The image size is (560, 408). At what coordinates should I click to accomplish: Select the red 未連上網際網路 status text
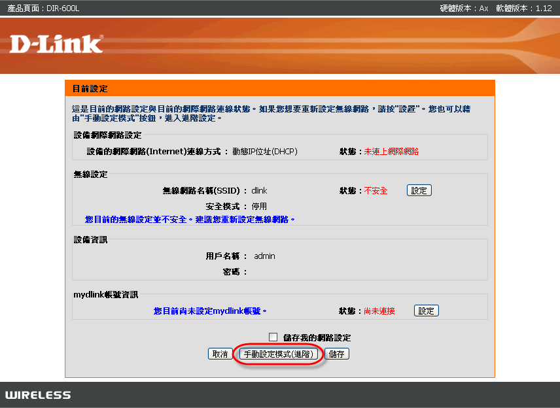click(391, 151)
